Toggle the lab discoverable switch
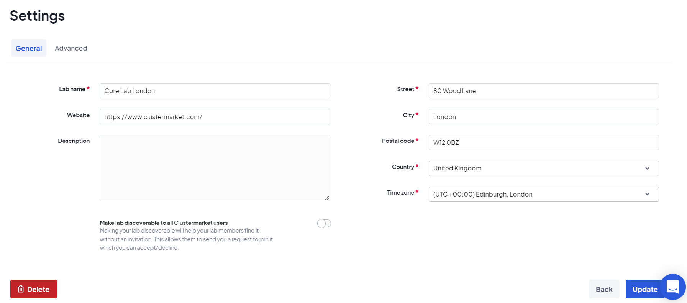 324,223
